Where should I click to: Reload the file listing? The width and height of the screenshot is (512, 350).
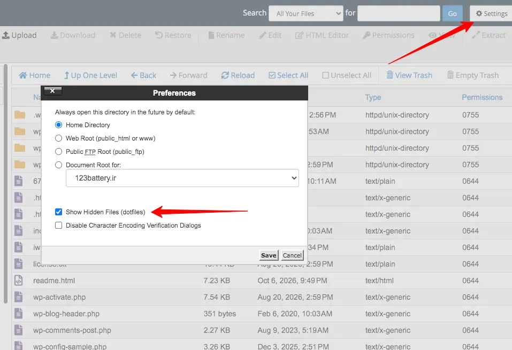[238, 75]
